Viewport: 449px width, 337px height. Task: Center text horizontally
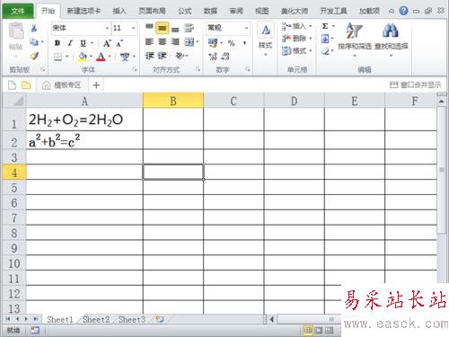coord(162,42)
